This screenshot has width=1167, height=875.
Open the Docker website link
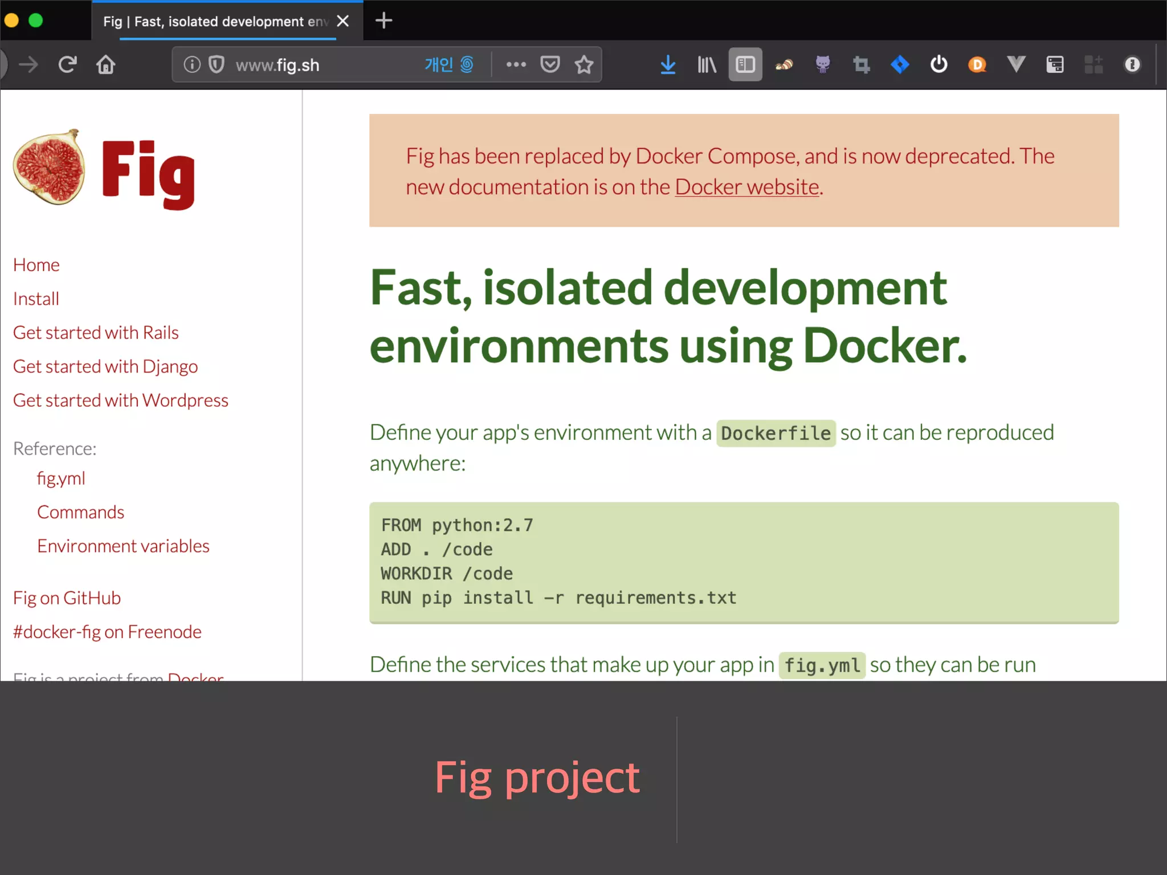[x=746, y=187]
